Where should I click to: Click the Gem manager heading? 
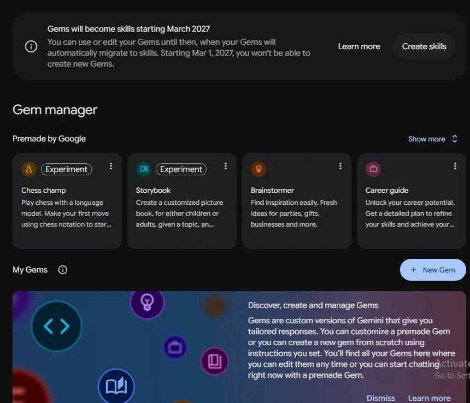(55, 110)
